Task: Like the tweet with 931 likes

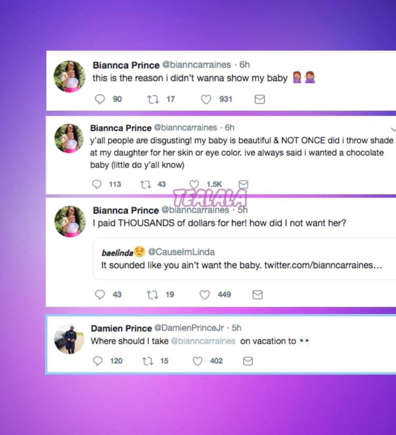Action: tap(206, 99)
